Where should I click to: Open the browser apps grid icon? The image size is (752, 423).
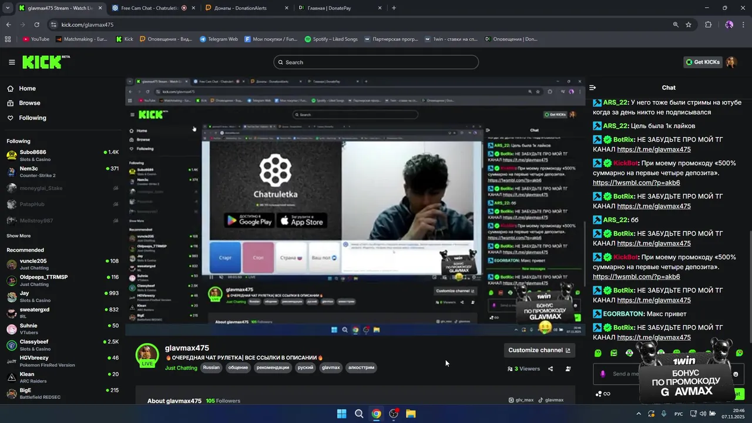(x=8, y=39)
